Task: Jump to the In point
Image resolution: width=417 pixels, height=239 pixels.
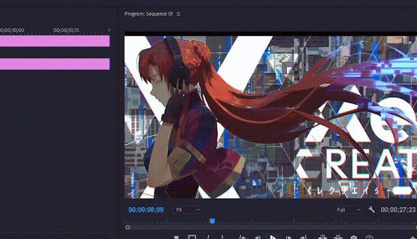Action: point(242,237)
